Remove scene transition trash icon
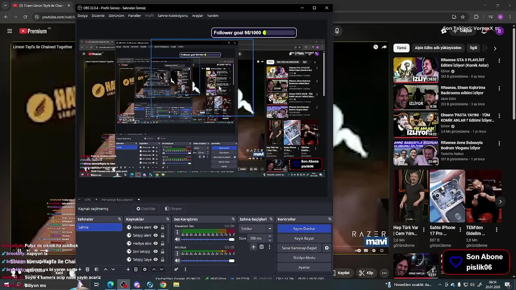 262,247
